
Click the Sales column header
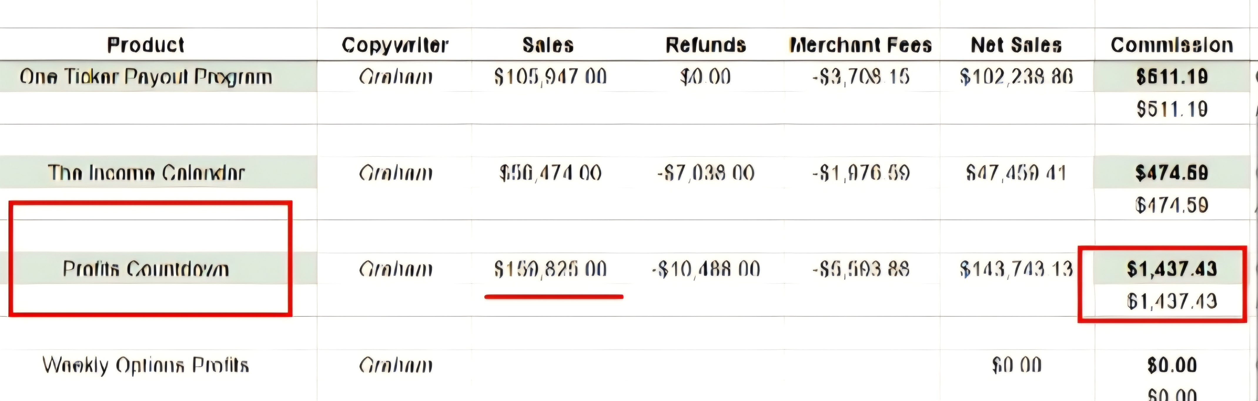[x=548, y=45]
